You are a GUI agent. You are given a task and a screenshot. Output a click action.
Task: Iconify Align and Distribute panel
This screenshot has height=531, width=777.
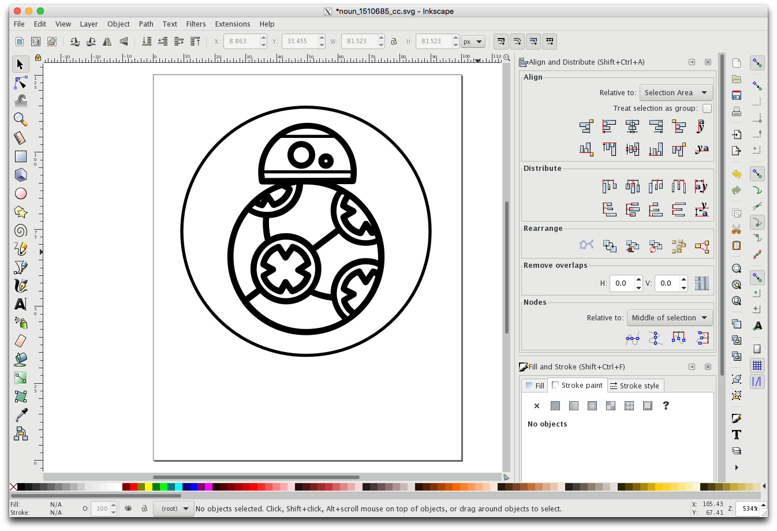coord(692,62)
